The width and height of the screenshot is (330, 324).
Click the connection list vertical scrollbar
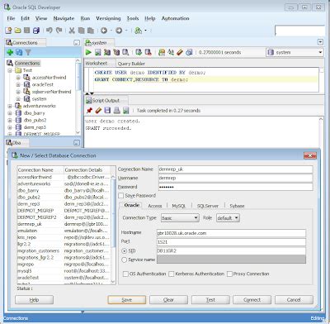point(113,228)
